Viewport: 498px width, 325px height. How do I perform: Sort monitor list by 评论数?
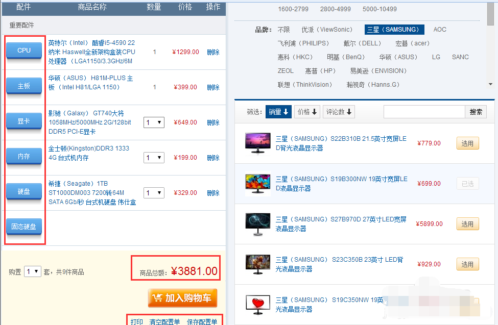click(339, 112)
